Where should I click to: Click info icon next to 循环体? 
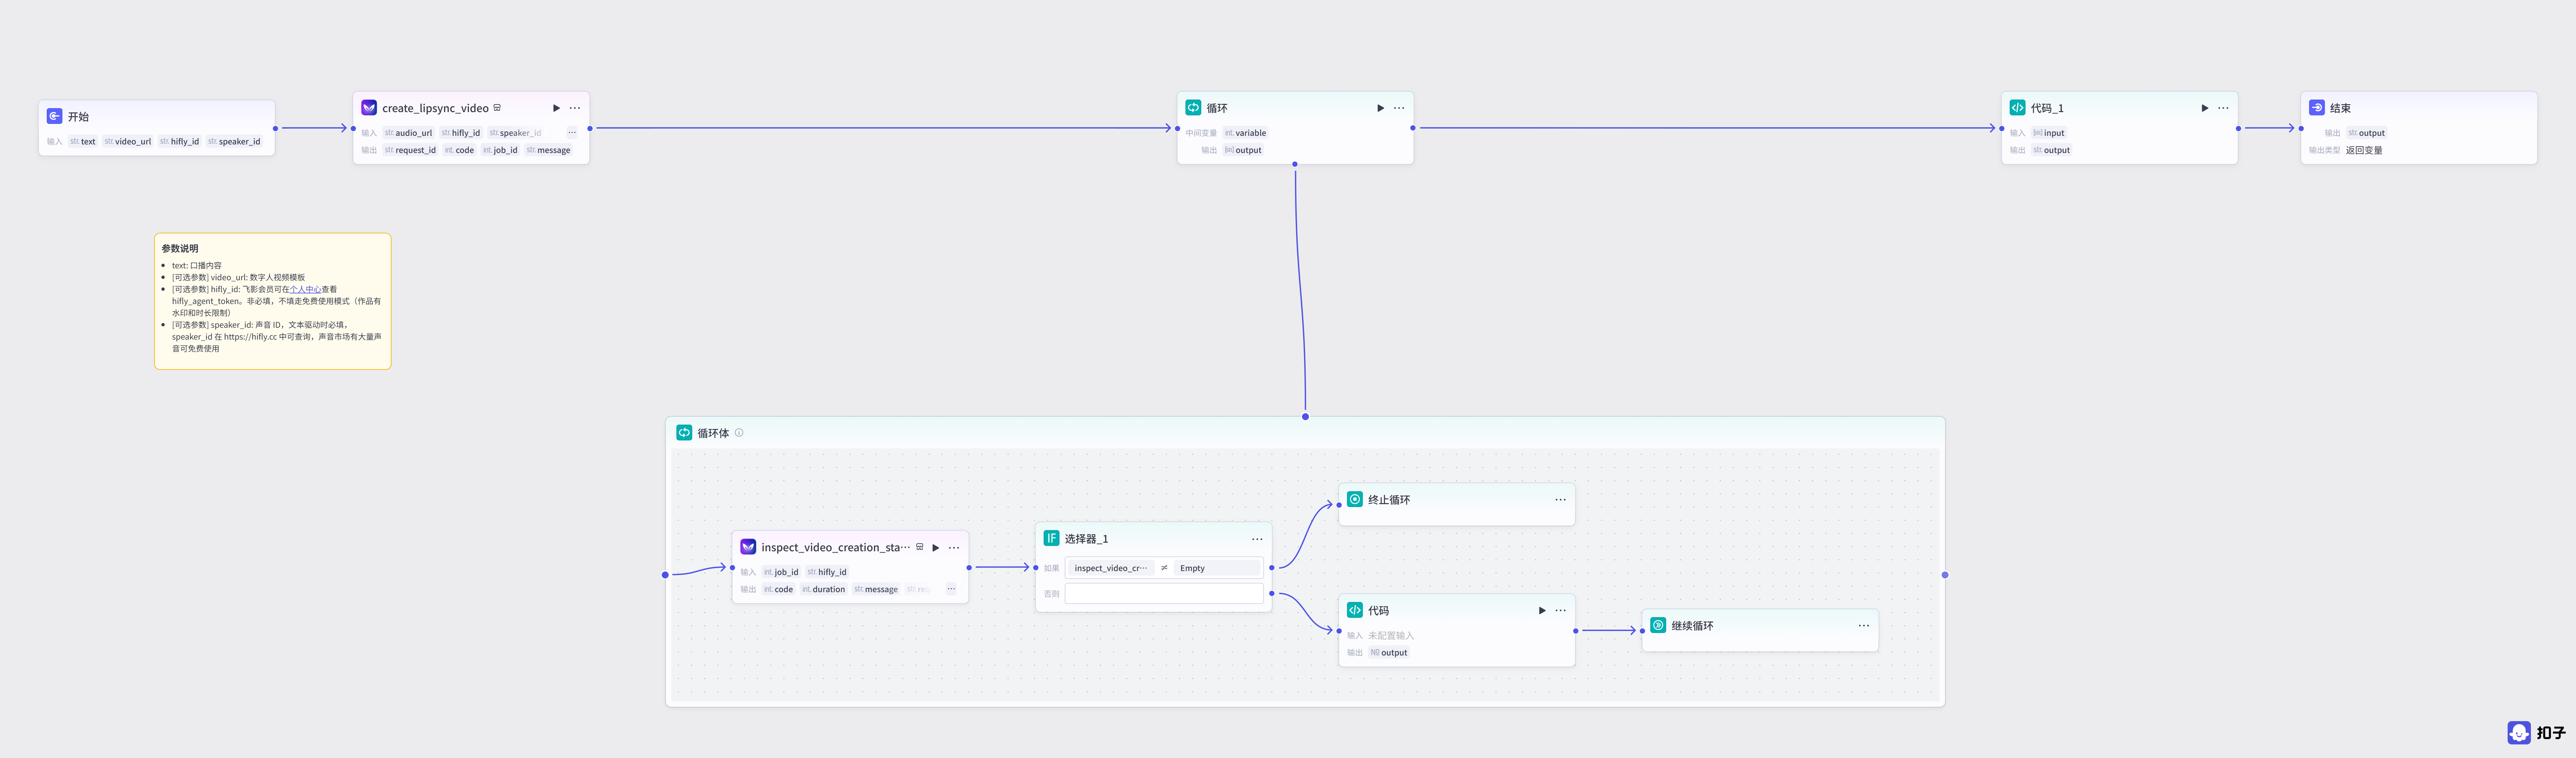pyautogui.click(x=739, y=433)
